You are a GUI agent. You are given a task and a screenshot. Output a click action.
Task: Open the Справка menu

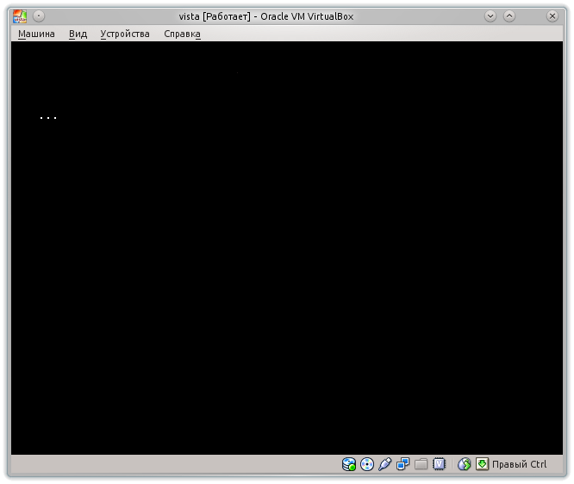182,34
